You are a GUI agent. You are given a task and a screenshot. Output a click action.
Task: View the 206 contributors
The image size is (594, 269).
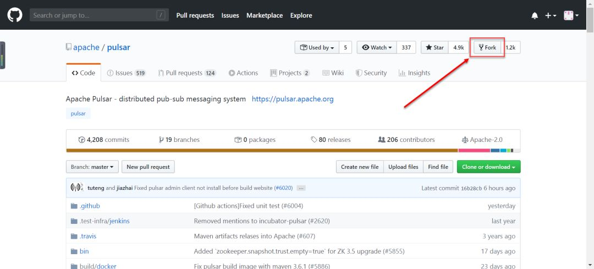coord(406,140)
